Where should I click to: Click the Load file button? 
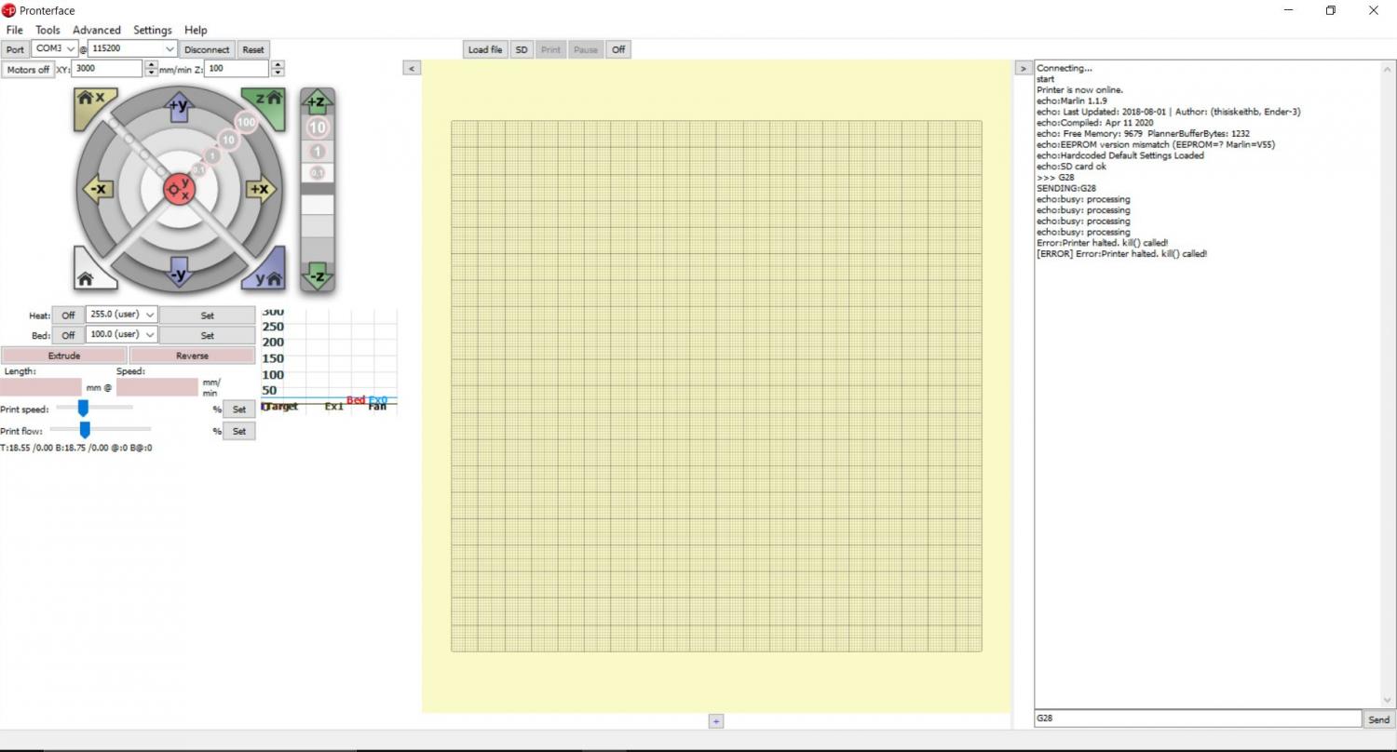(485, 49)
